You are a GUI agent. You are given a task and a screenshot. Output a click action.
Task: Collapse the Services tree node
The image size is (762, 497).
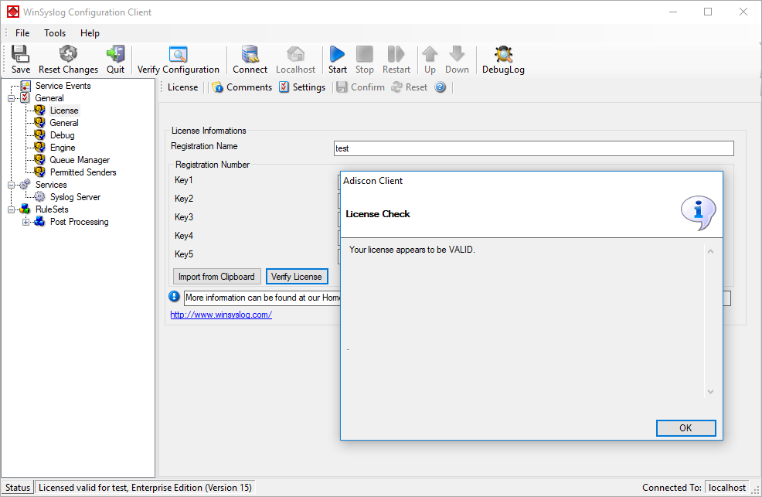pos(11,185)
